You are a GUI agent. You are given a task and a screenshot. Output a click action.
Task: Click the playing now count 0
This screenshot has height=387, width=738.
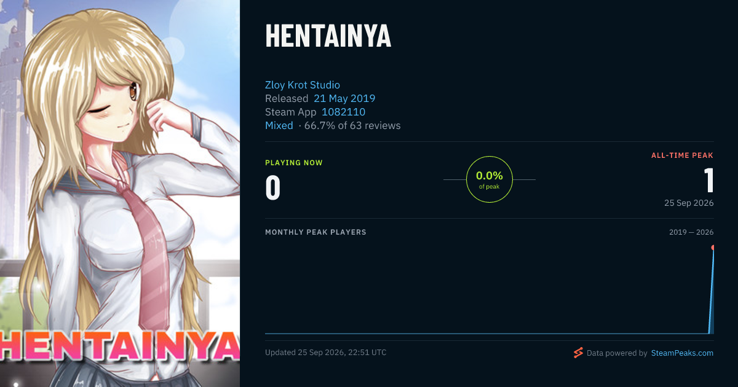[x=273, y=188]
